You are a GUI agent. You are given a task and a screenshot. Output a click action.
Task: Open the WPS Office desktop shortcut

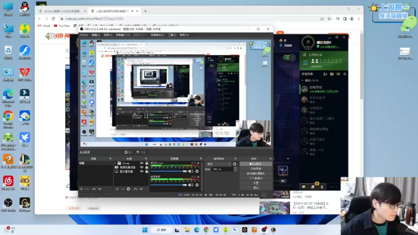tap(25, 74)
